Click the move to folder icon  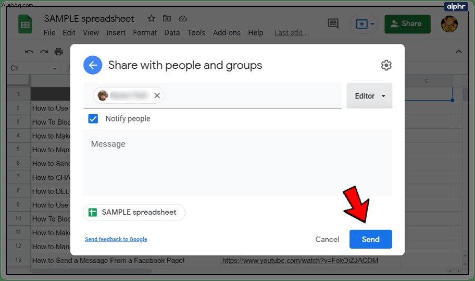point(167,18)
